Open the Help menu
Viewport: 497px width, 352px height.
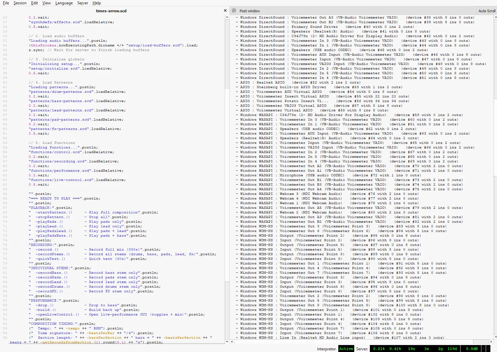tap(97, 3)
